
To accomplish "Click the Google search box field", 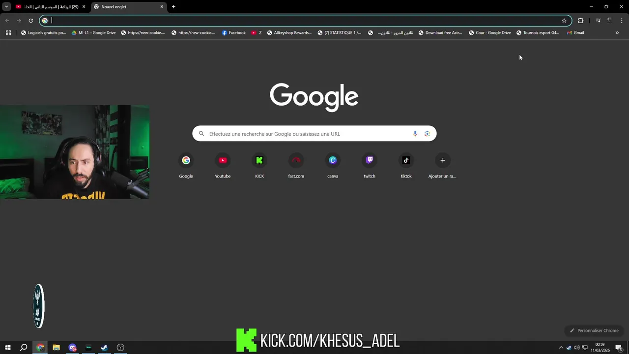I will 314,134.
